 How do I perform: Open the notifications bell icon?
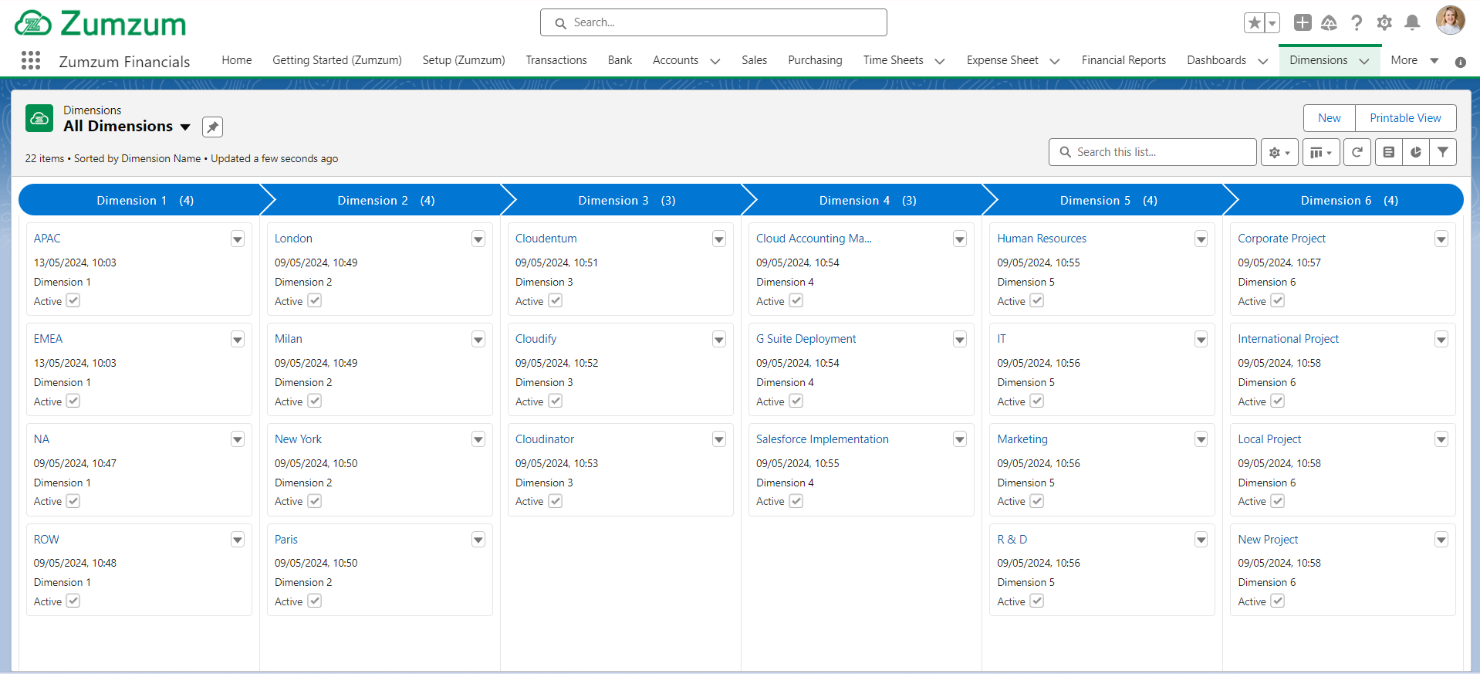(x=1412, y=22)
